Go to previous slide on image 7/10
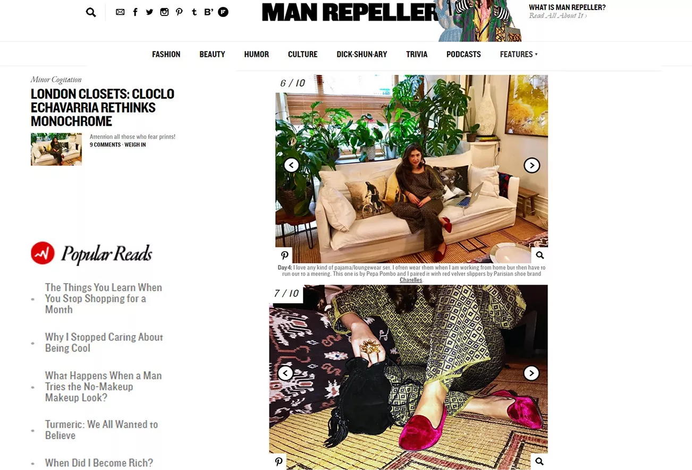Image resolution: width=692 pixels, height=470 pixels. (285, 373)
